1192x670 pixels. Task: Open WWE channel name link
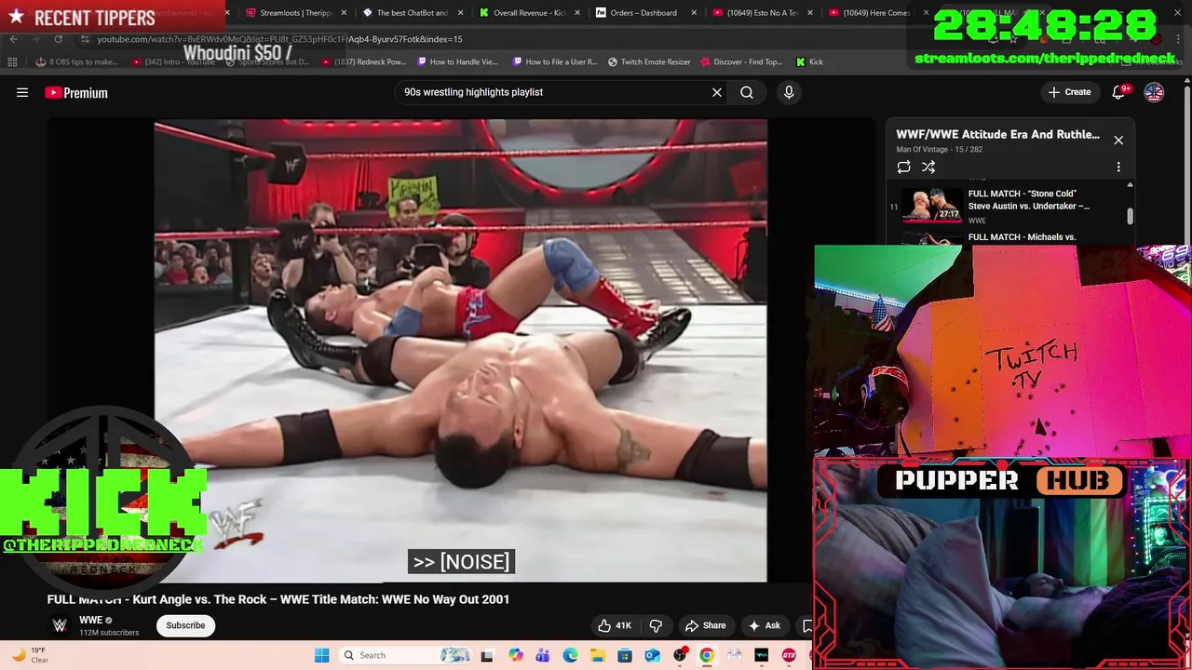pos(90,620)
